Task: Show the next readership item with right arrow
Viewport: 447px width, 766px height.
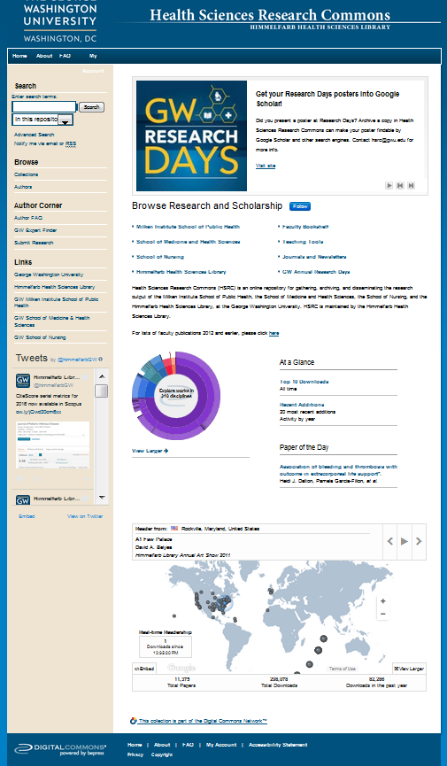Action: tap(420, 541)
